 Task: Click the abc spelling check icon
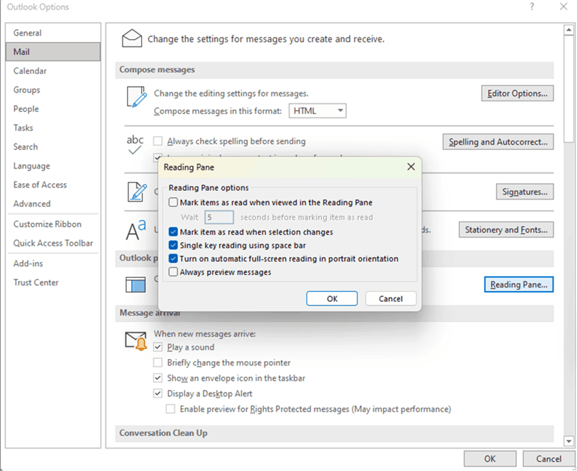(135, 144)
